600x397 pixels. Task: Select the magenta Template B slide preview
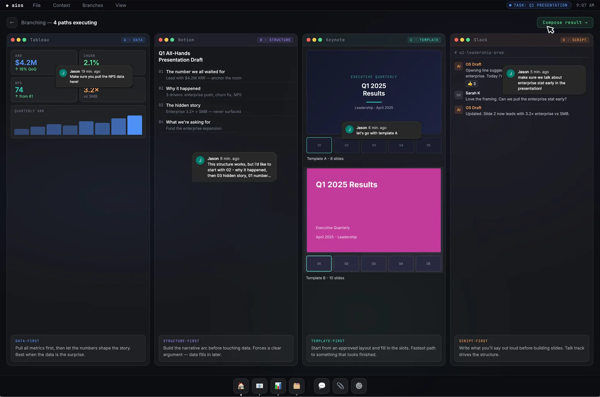point(374,210)
